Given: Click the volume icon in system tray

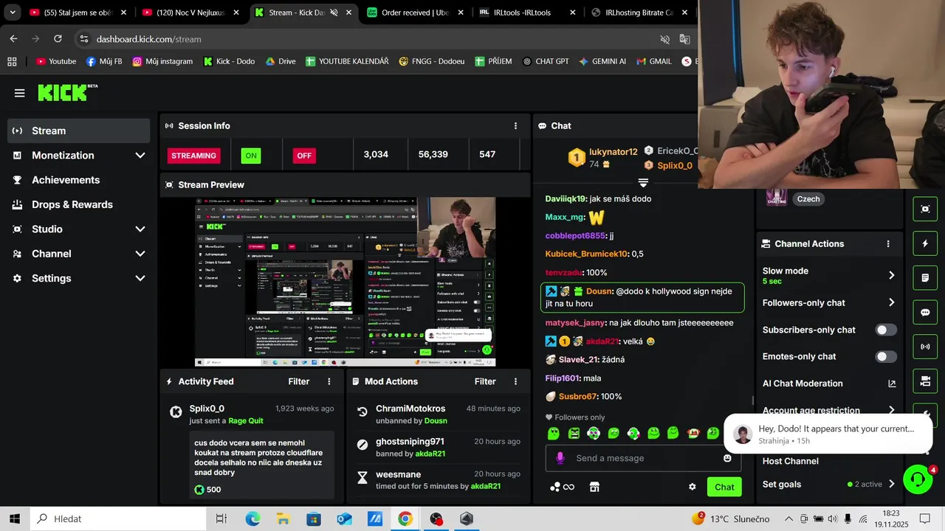Looking at the screenshot, I should (x=833, y=519).
